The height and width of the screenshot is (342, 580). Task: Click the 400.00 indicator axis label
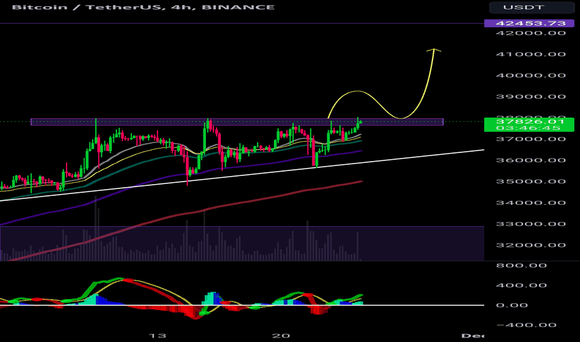tap(521, 285)
